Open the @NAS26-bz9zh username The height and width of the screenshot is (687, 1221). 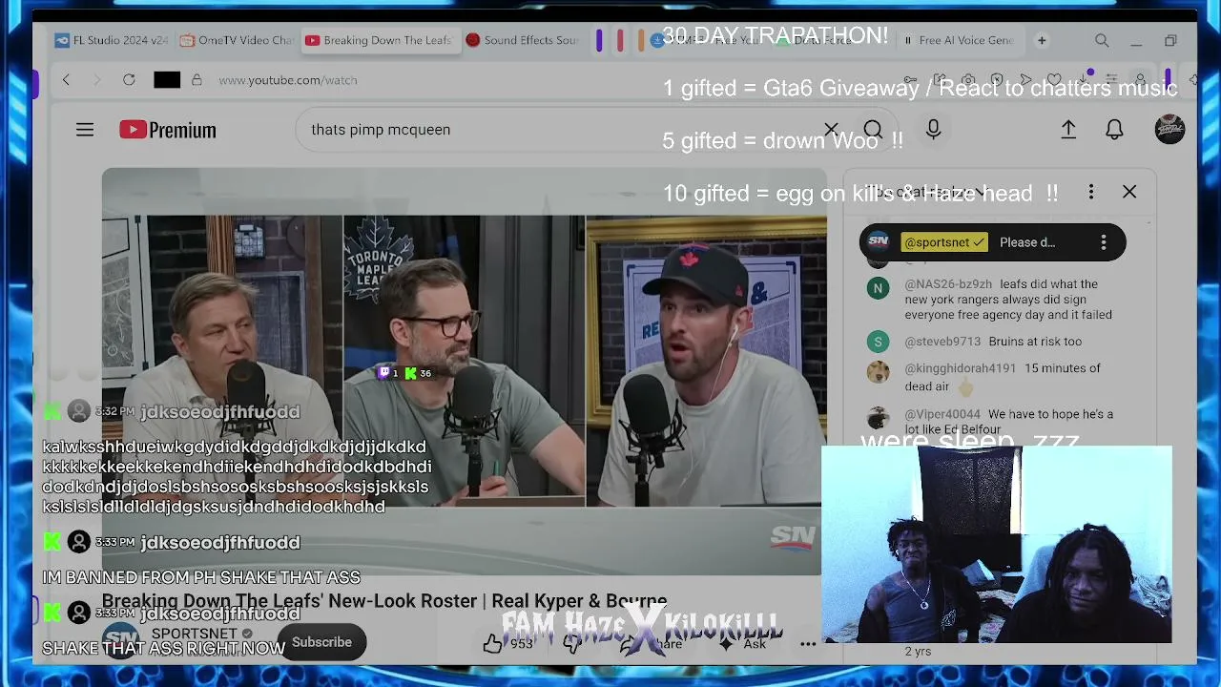point(948,284)
